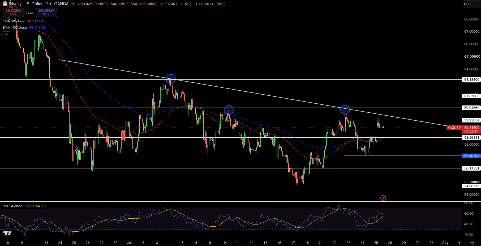The height and width of the screenshot is (246, 481).
Task: Click the TradingView logo in RSI pane
Action: click(x=7, y=233)
